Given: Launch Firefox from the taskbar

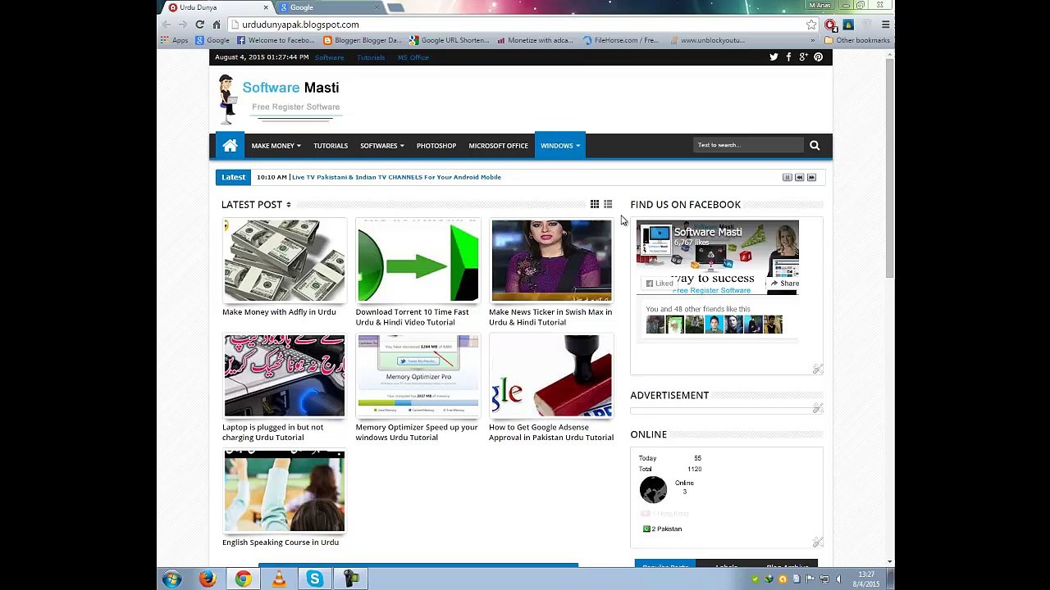Looking at the screenshot, I should point(208,579).
